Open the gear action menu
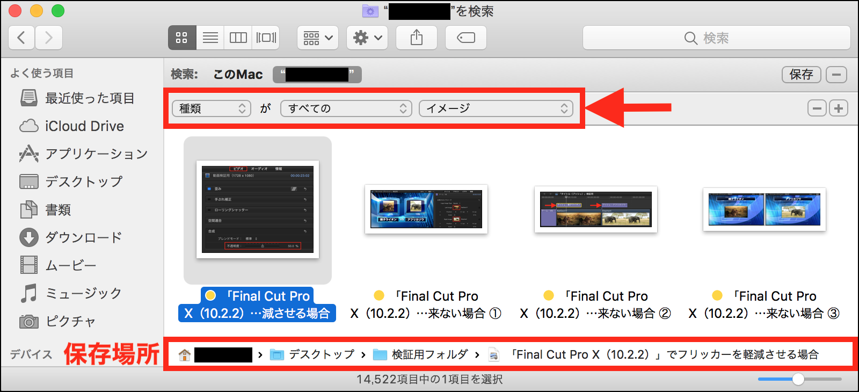Image resolution: width=859 pixels, height=392 pixels. [367, 38]
